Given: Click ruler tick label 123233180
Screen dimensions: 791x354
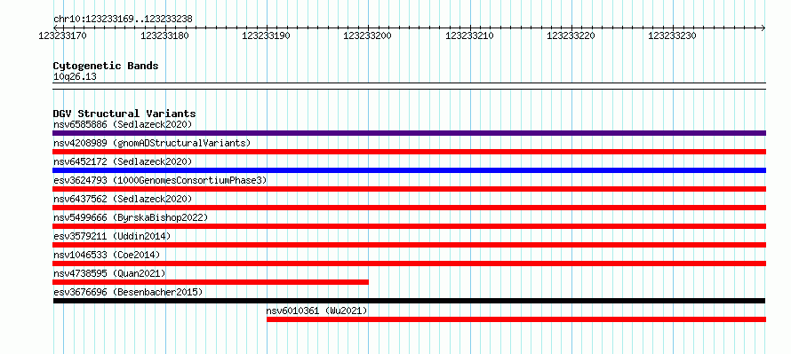Looking at the screenshot, I should click(x=164, y=35).
